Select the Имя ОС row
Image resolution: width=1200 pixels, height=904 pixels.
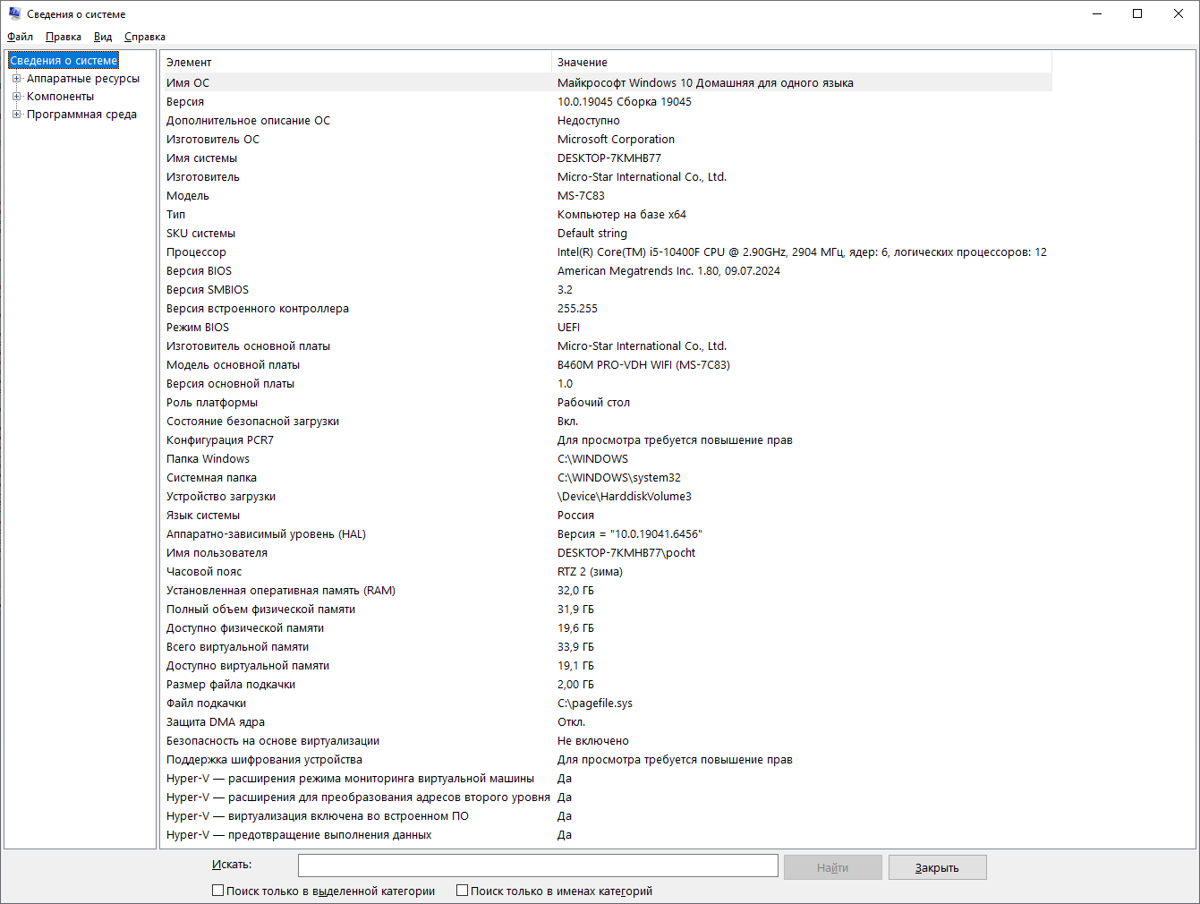[607, 82]
